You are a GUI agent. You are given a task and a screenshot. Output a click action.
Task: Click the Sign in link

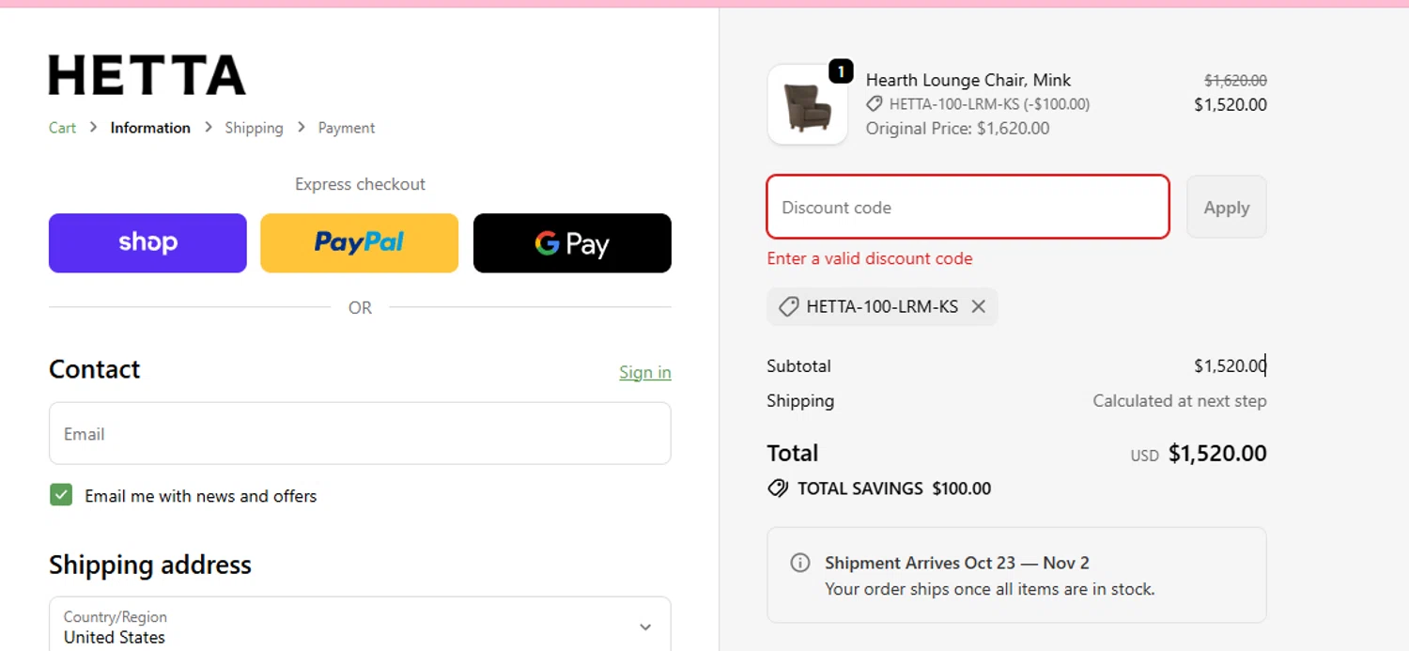[x=645, y=372]
